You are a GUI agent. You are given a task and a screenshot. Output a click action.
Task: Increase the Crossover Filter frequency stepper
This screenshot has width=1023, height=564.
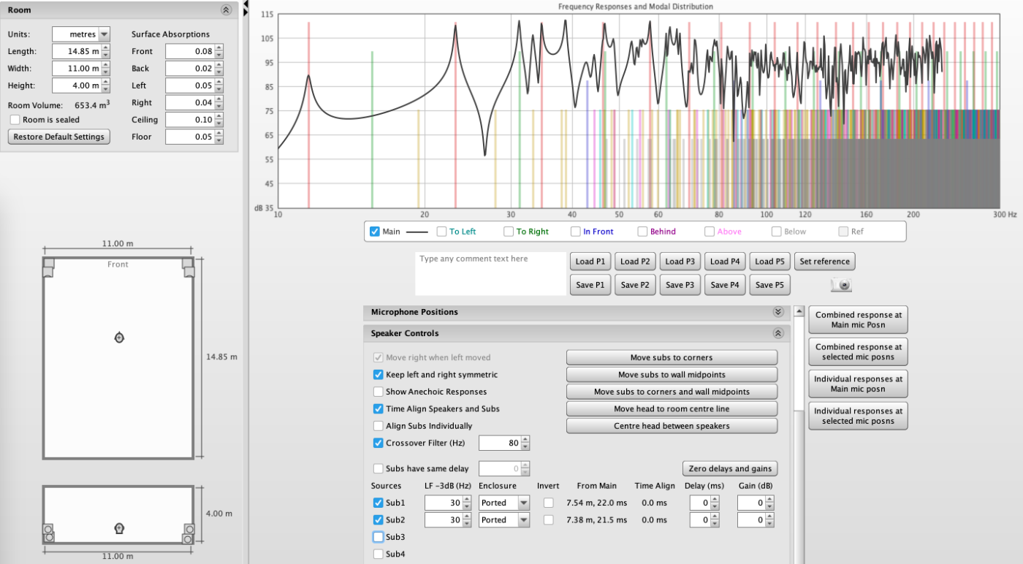coord(525,439)
